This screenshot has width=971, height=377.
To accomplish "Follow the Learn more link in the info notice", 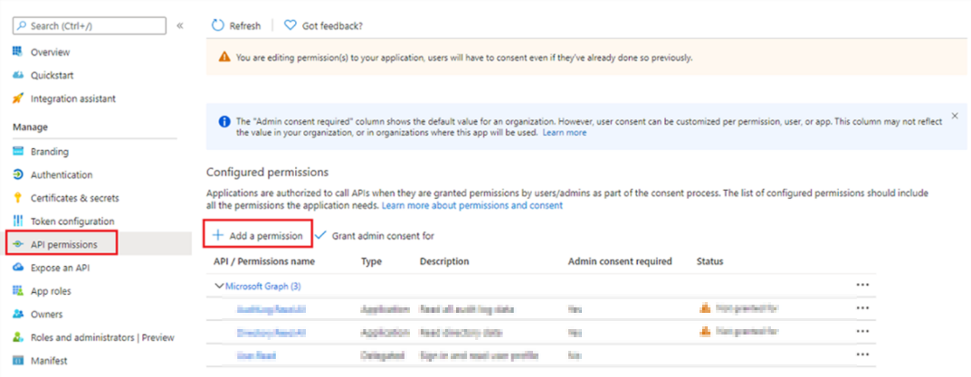I will (x=564, y=133).
